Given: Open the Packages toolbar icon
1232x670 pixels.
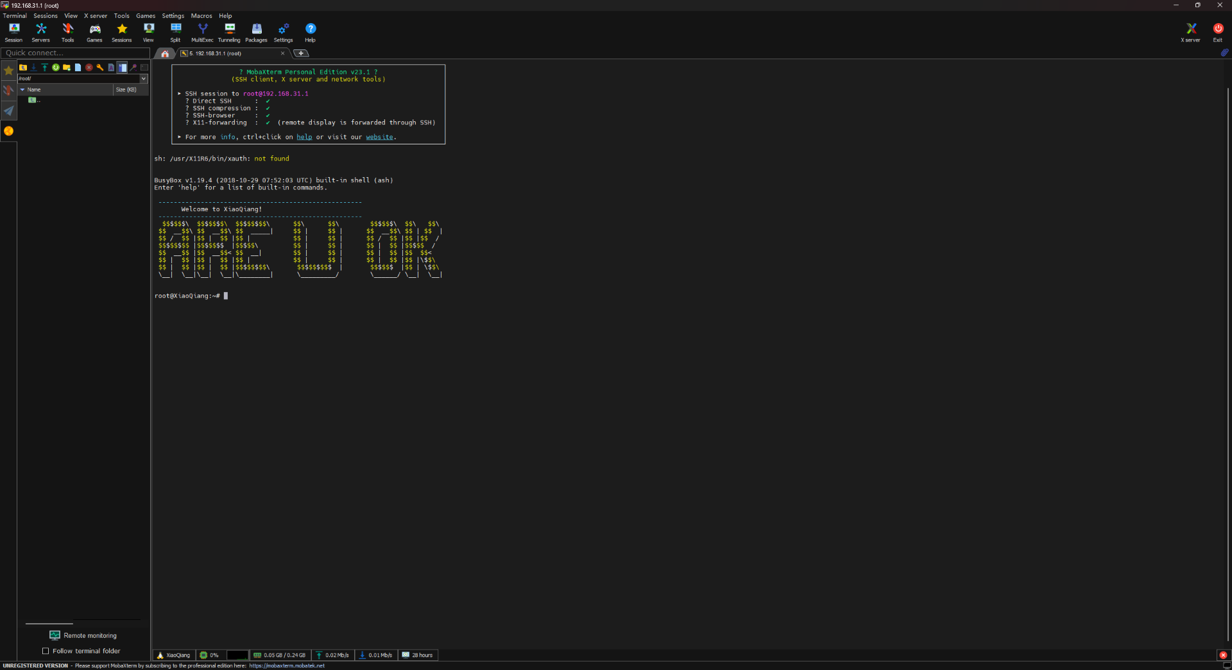Looking at the screenshot, I should tap(256, 33).
